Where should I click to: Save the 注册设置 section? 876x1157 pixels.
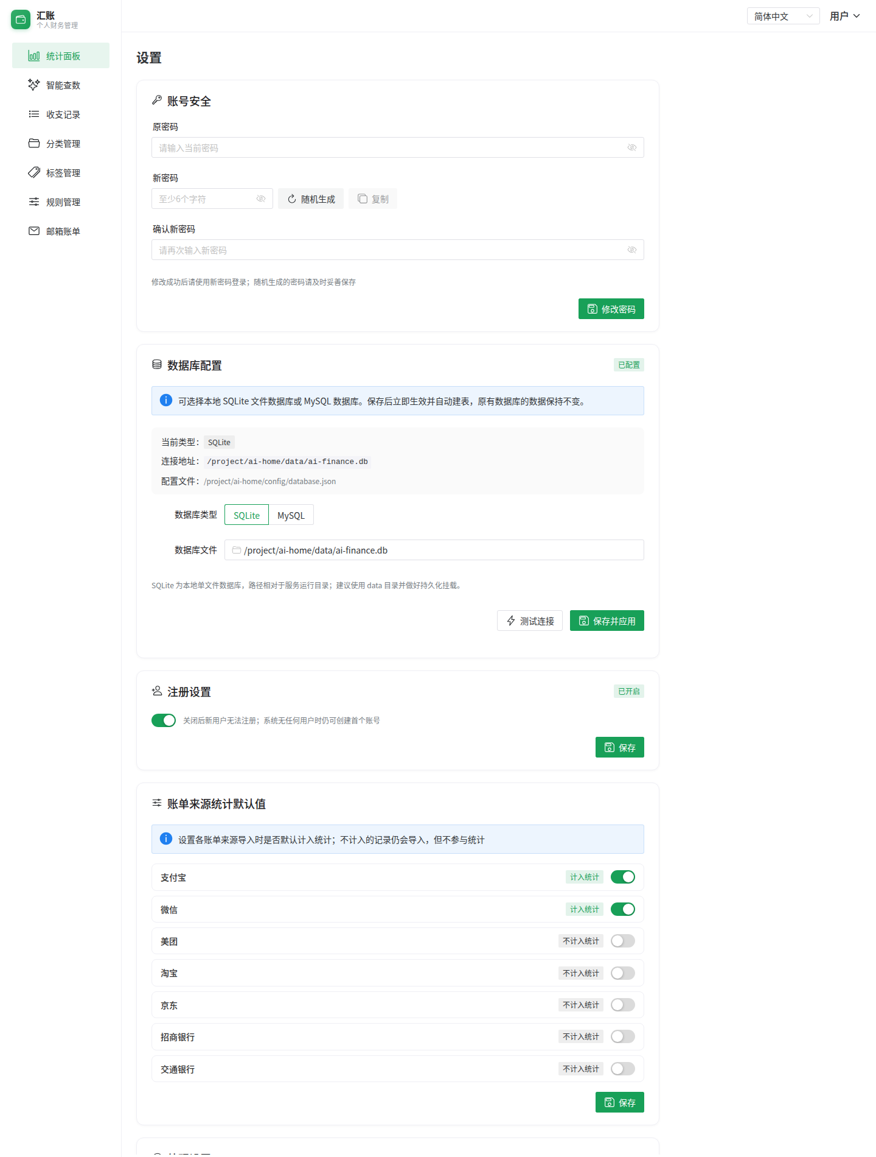click(x=620, y=747)
